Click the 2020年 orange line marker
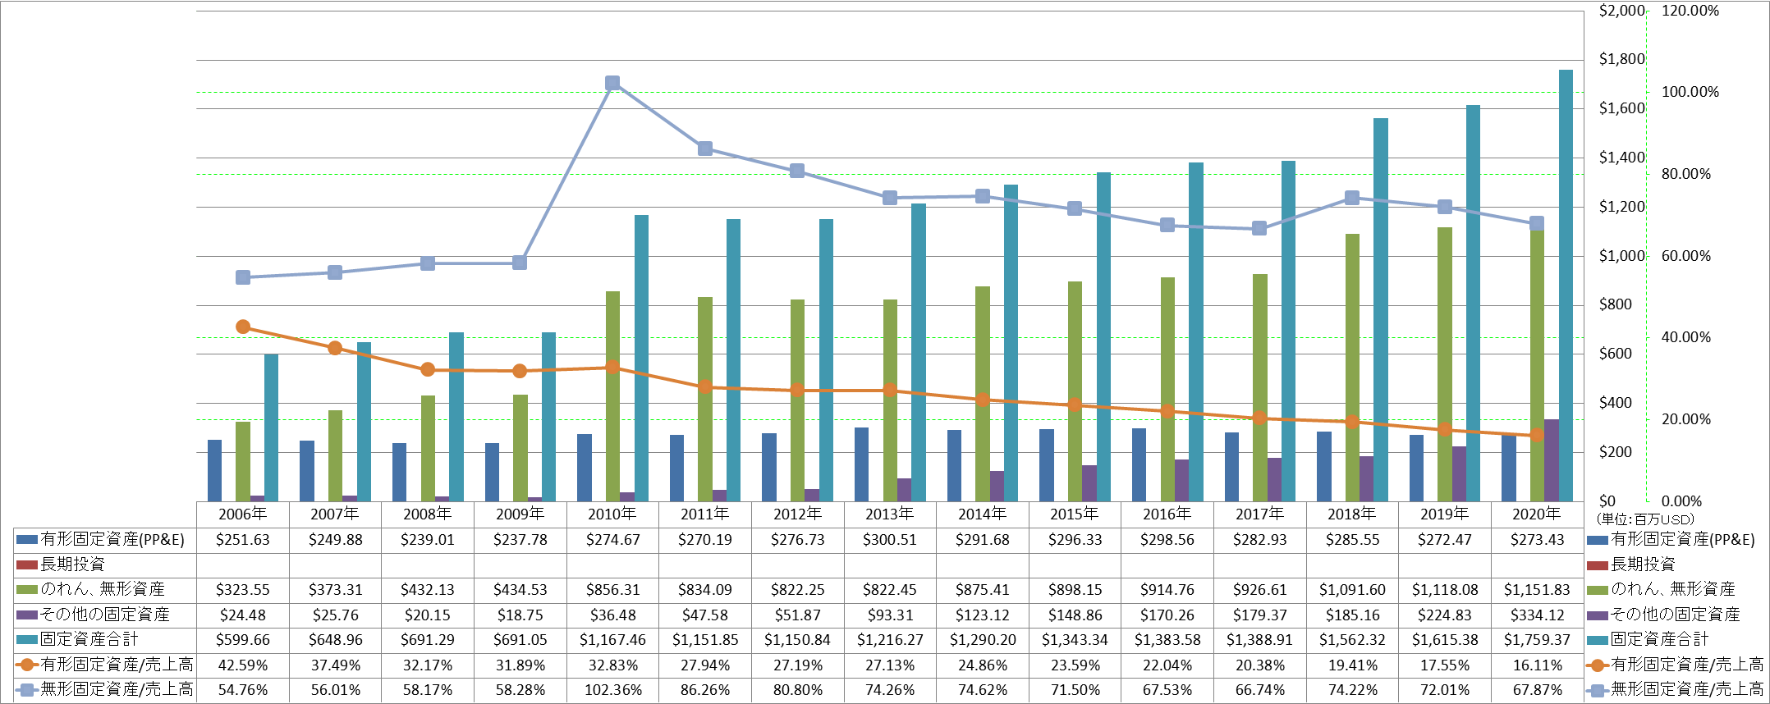This screenshot has height=704, width=1770. [1537, 436]
